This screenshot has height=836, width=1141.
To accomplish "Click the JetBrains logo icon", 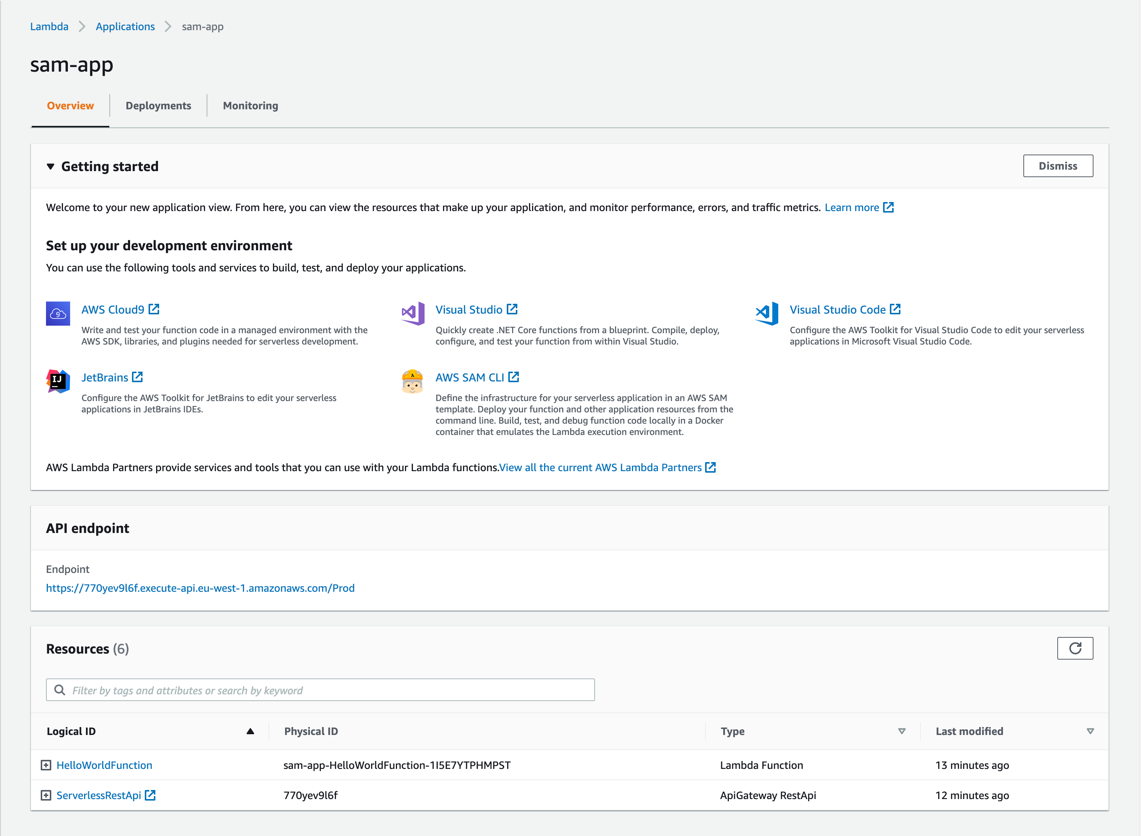I will (57, 382).
